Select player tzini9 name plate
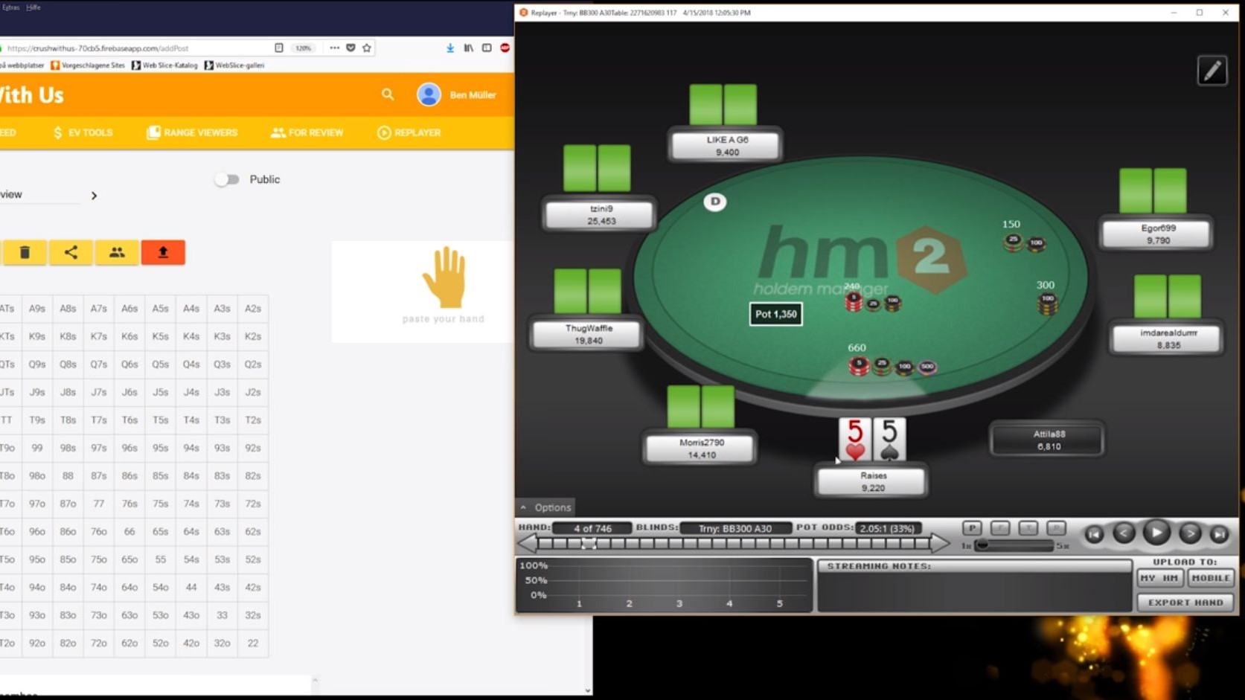Viewport: 1245px width, 700px height. pos(601,214)
